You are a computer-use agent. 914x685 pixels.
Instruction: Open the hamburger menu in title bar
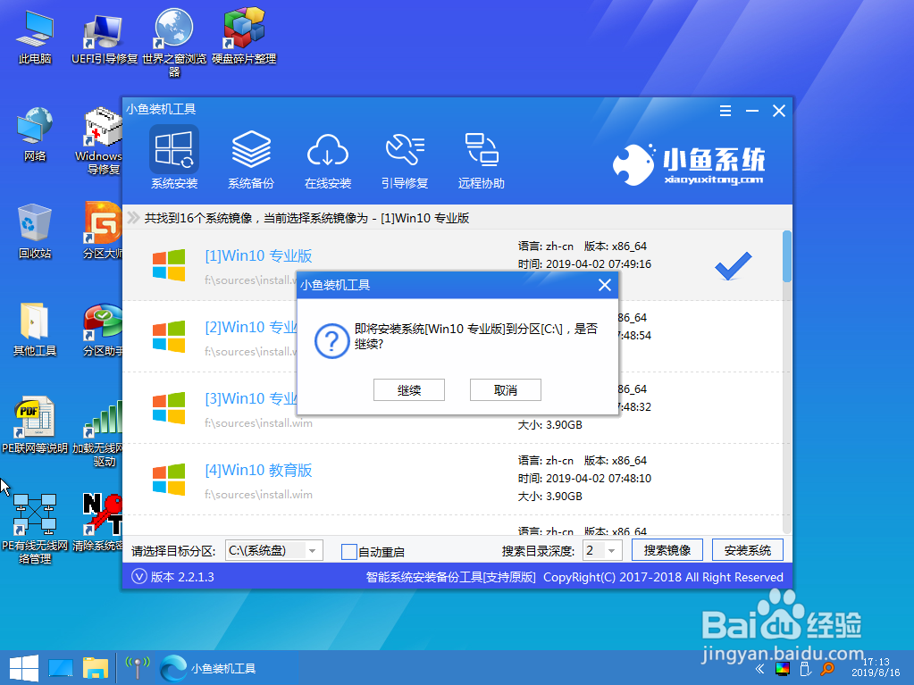tap(724, 112)
